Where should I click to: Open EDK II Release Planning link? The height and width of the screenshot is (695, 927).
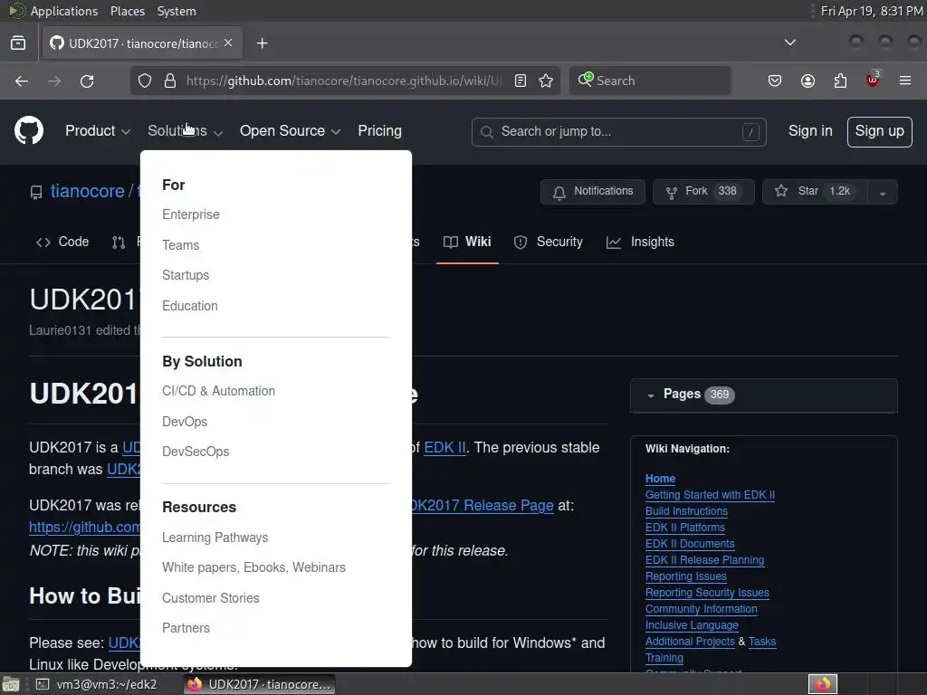(704, 560)
